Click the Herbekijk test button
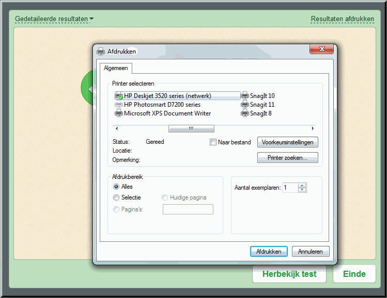The image size is (387, 298). (289, 274)
